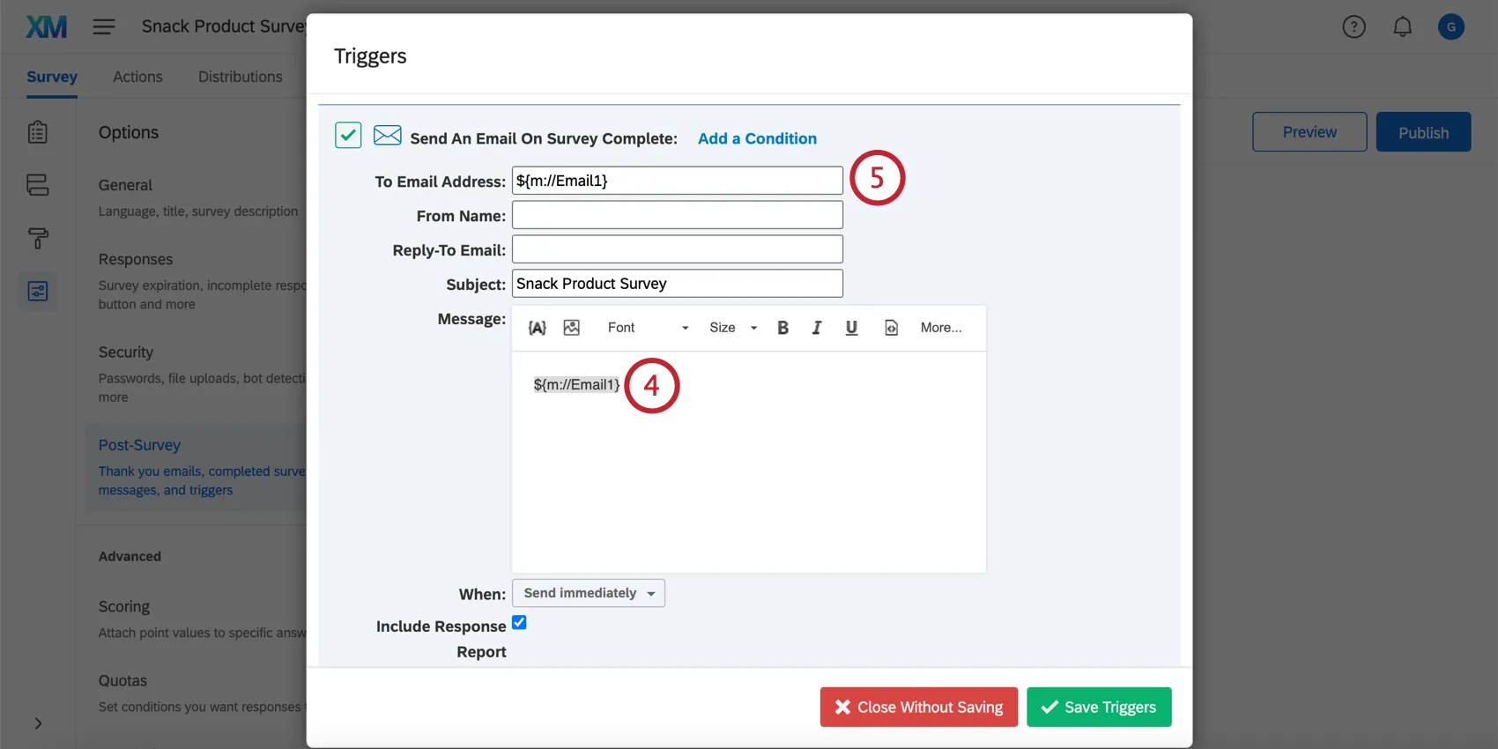Open the notifications bell icon

[1402, 27]
